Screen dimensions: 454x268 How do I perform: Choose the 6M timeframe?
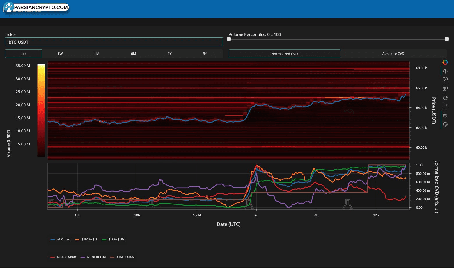tap(133, 54)
